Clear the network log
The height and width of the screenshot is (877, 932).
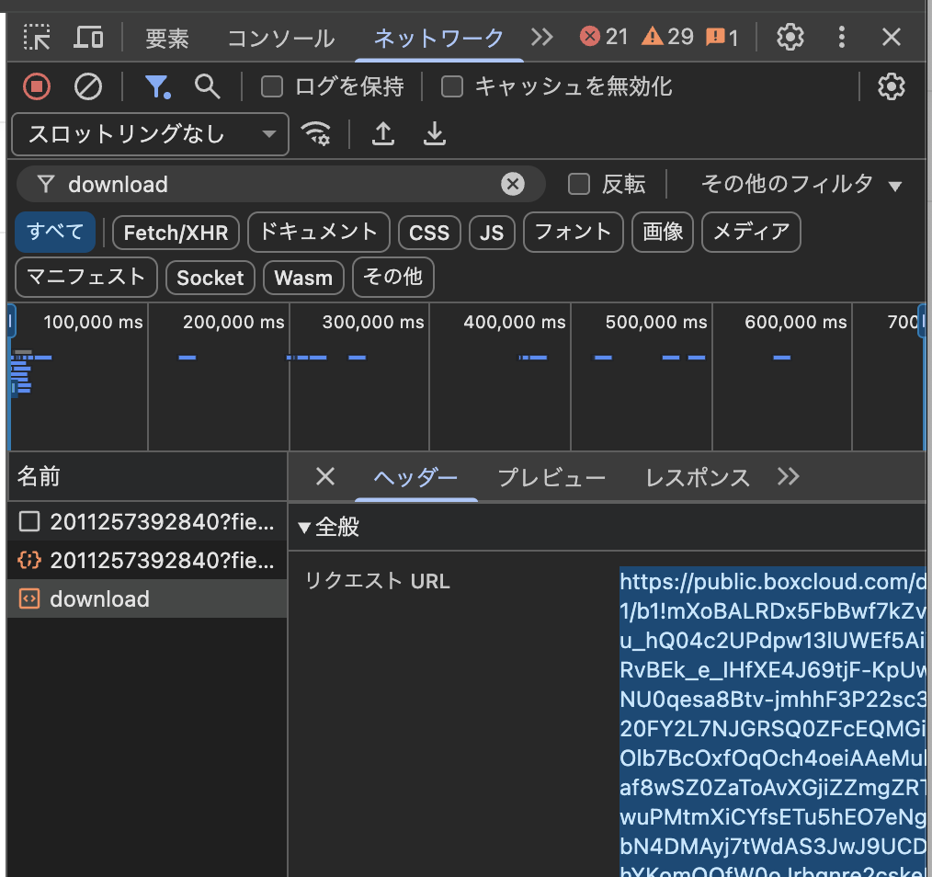[88, 87]
